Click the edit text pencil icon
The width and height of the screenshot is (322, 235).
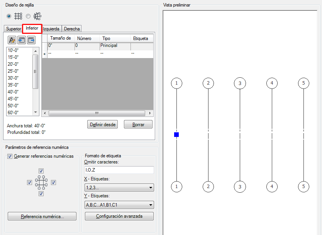[x=12, y=40]
